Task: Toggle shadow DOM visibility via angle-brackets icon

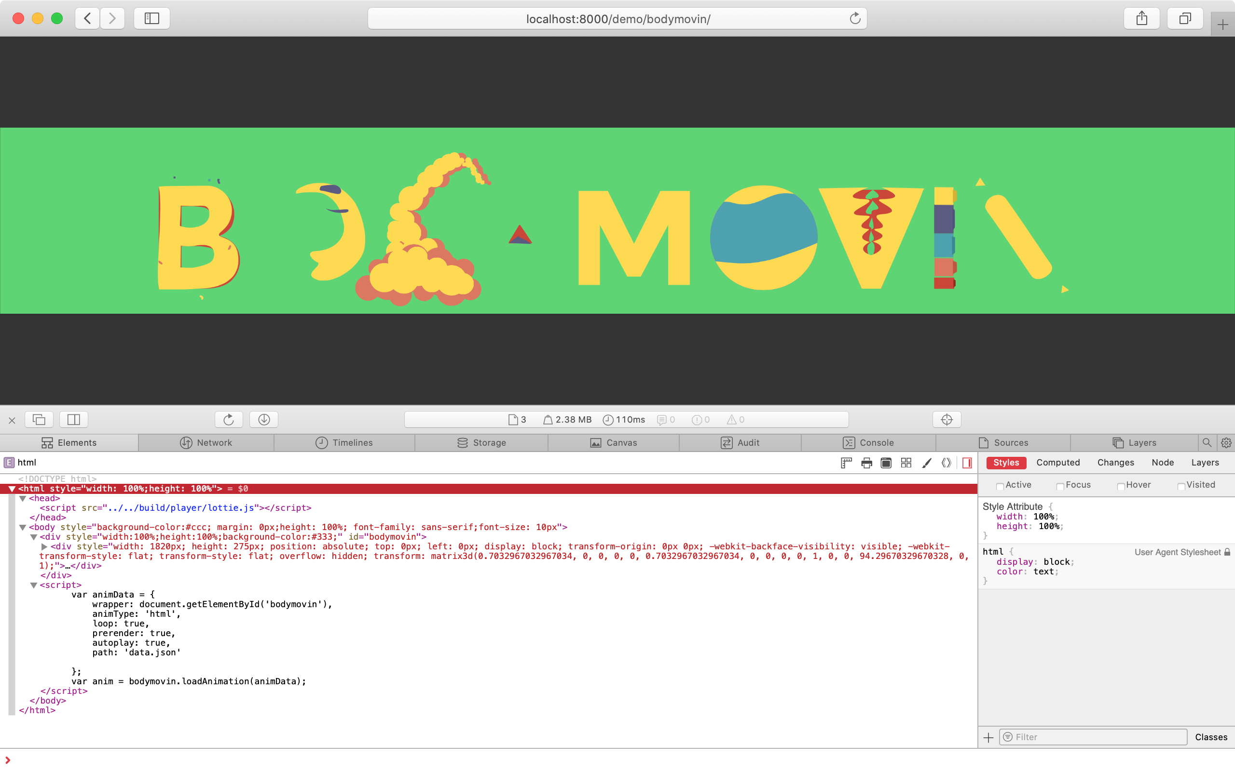Action: coord(946,463)
